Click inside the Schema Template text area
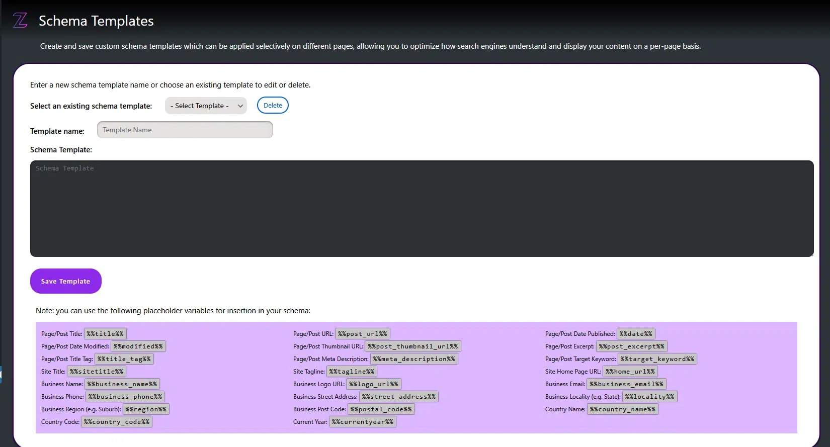Viewport: 830px width, 447px height. tap(422, 209)
